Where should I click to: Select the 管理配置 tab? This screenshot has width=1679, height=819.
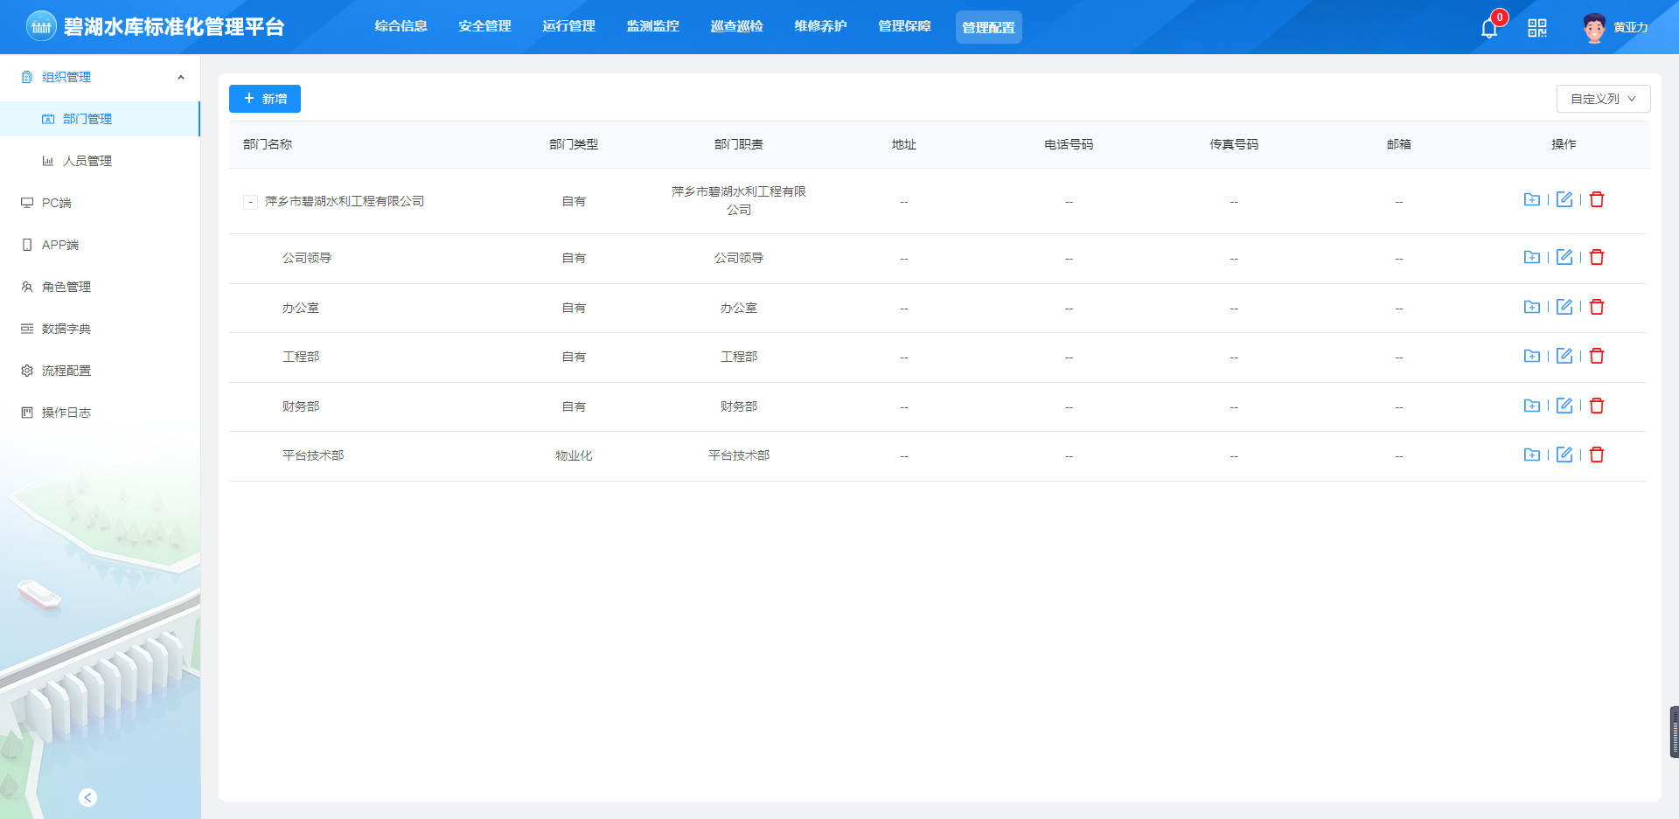(988, 27)
